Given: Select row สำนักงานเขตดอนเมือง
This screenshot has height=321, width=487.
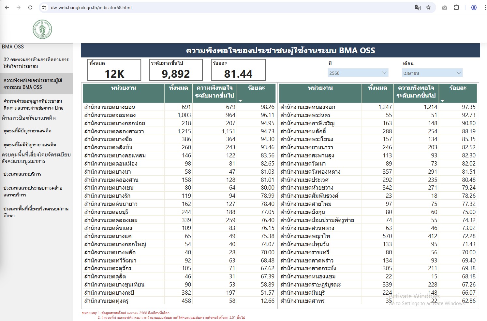Looking at the screenshot, I should click(x=179, y=164).
